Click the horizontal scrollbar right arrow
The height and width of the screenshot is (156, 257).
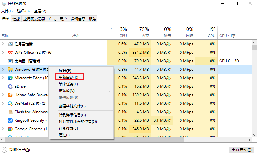pyautogui.click(x=249, y=140)
